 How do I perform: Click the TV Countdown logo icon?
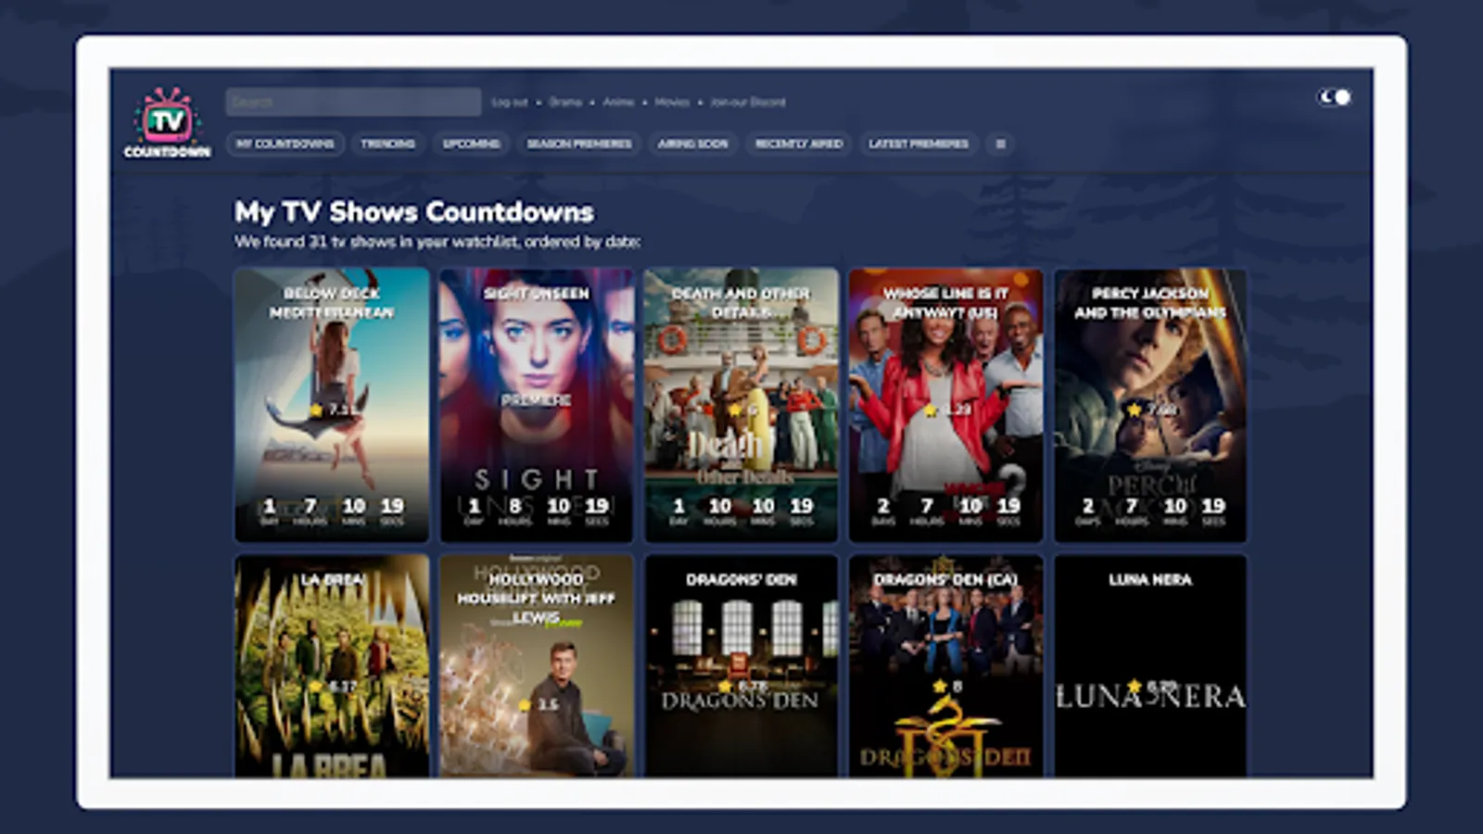click(167, 119)
